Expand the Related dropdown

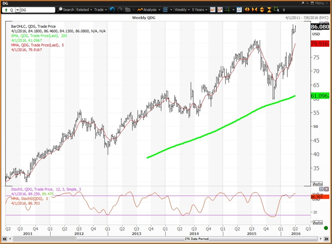[x=84, y=10]
